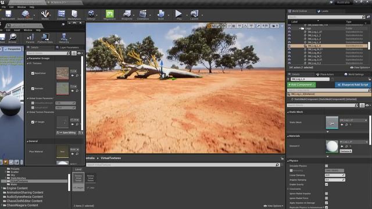Toggle the Enable Gravity checkbox
The height and width of the screenshot is (209, 372).
click(327, 185)
